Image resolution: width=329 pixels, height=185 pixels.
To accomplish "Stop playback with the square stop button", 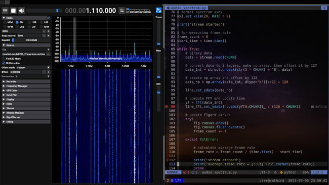I will pos(13,11).
